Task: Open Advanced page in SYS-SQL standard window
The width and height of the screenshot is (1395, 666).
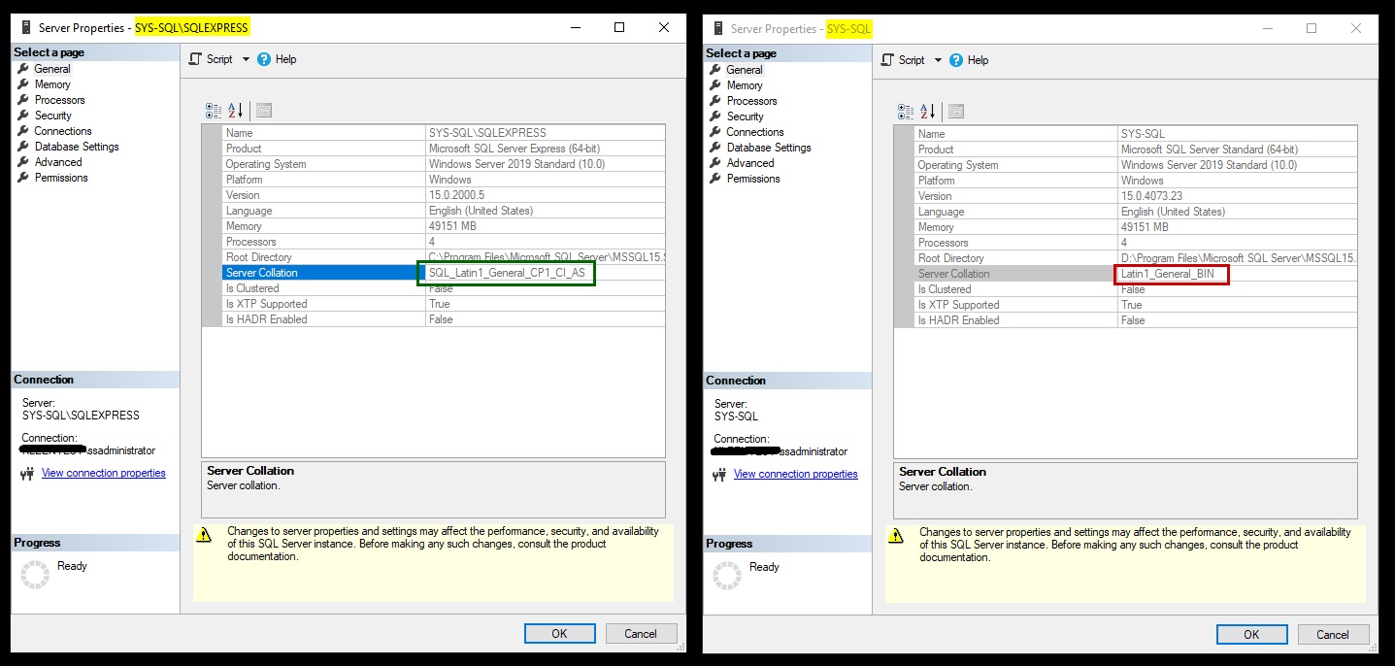Action: click(x=750, y=163)
